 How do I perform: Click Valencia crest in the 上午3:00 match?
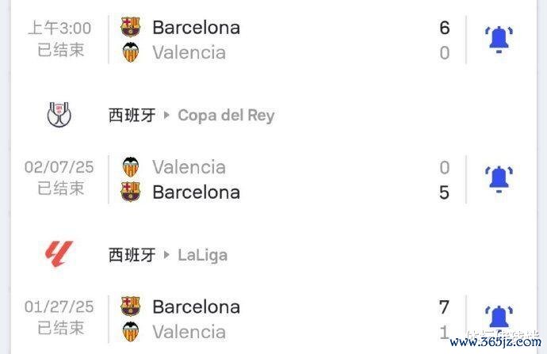tap(130, 53)
